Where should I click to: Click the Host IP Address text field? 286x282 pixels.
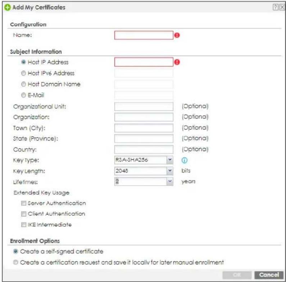coord(144,62)
